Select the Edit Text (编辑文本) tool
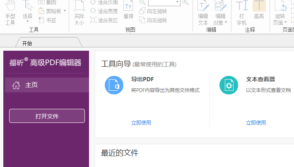 click(203, 13)
